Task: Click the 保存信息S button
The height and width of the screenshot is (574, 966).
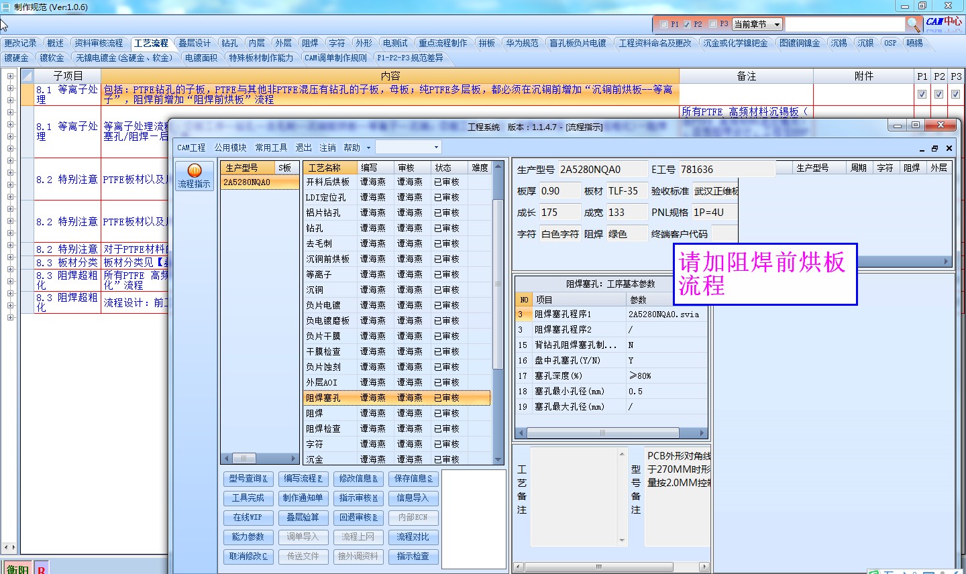Action: tap(413, 479)
